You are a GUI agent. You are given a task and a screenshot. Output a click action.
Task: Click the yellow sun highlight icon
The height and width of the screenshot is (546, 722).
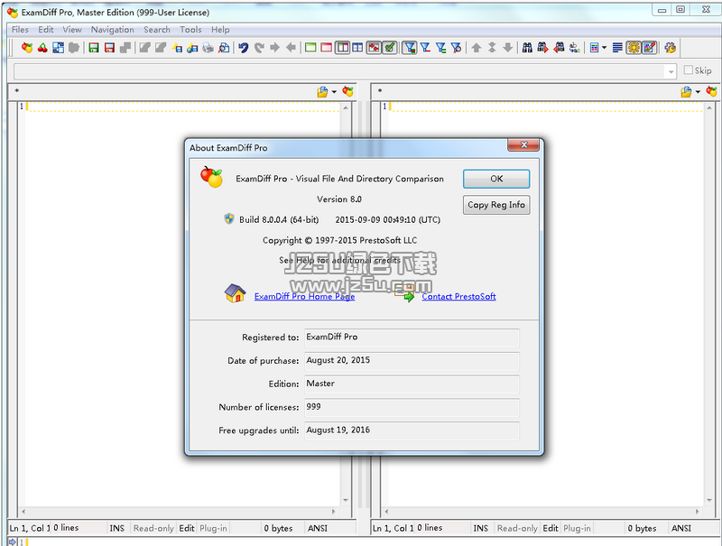634,48
